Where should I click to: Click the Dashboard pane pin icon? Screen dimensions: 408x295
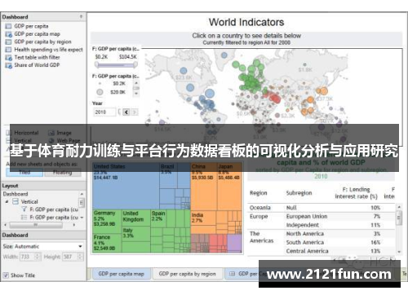tap(81, 17)
